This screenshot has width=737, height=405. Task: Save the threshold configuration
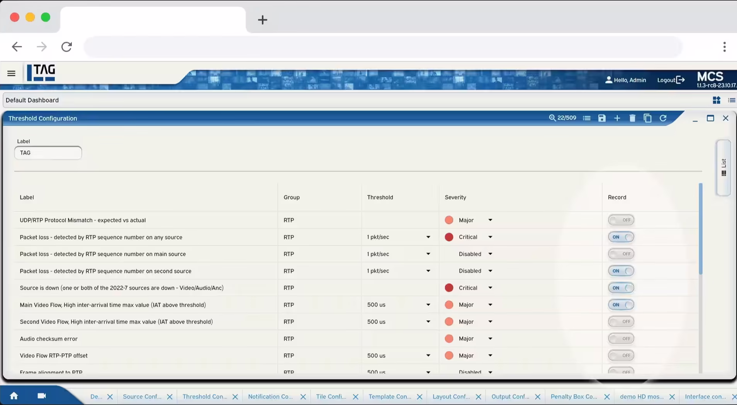(601, 118)
